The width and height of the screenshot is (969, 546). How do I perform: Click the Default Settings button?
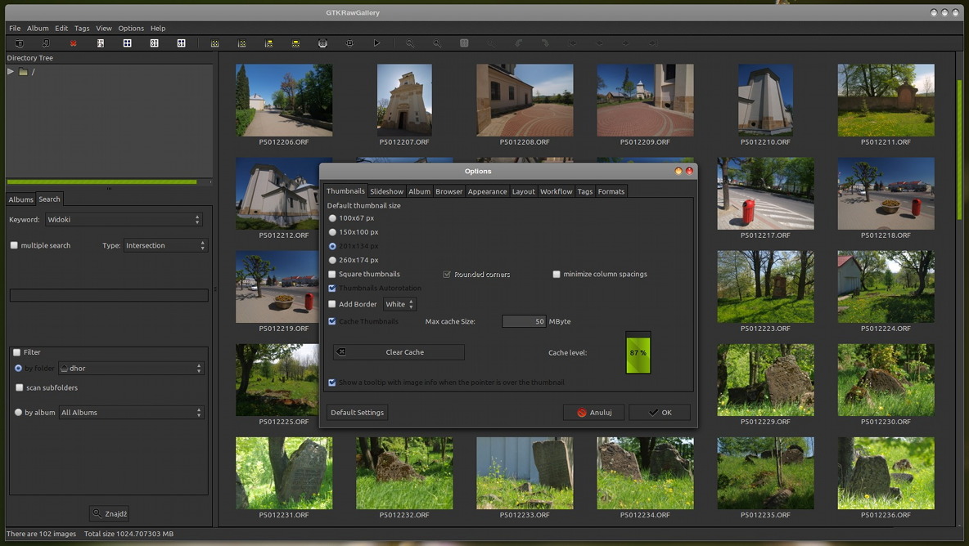[357, 413]
